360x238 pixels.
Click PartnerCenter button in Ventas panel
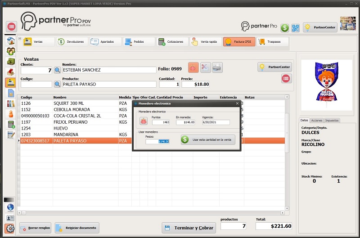point(274,67)
